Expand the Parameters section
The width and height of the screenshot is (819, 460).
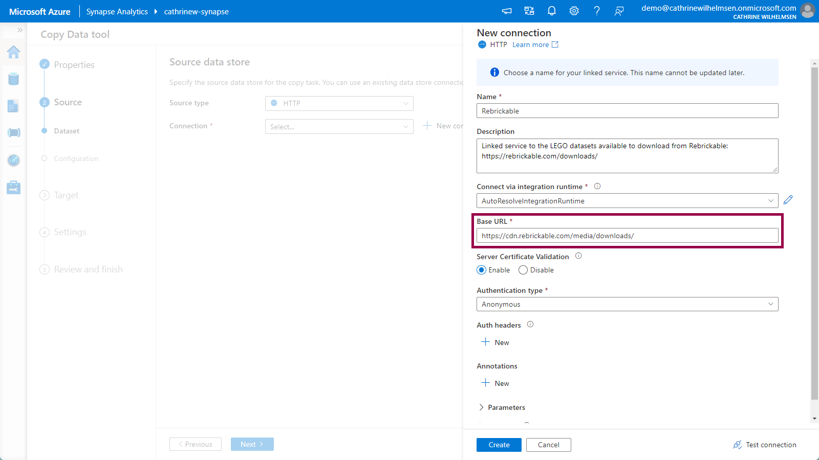coord(502,407)
